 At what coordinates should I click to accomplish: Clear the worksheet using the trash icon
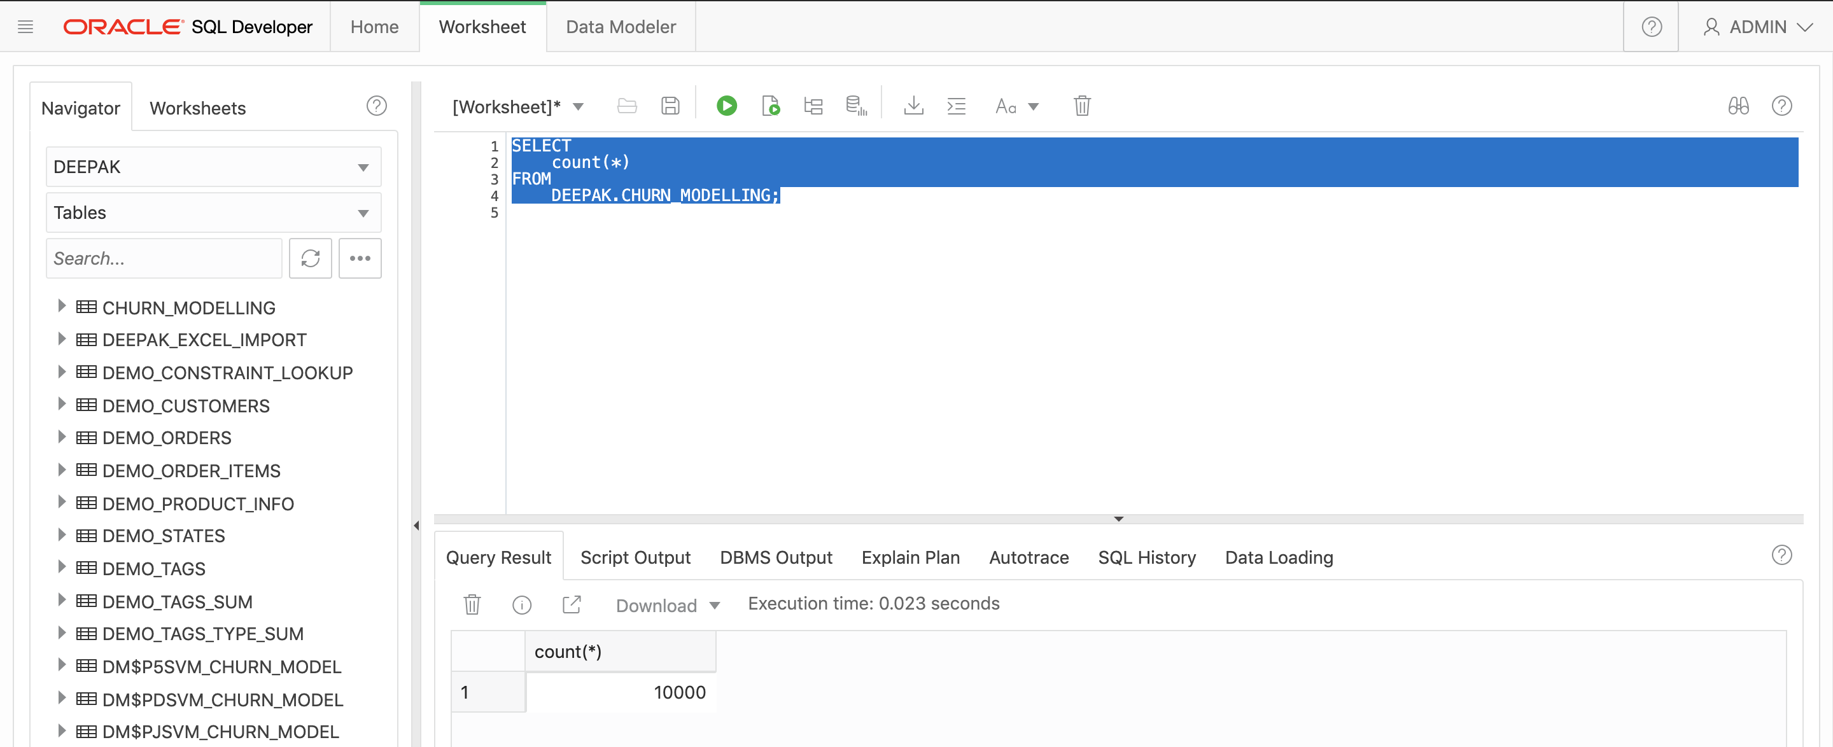click(x=1082, y=105)
